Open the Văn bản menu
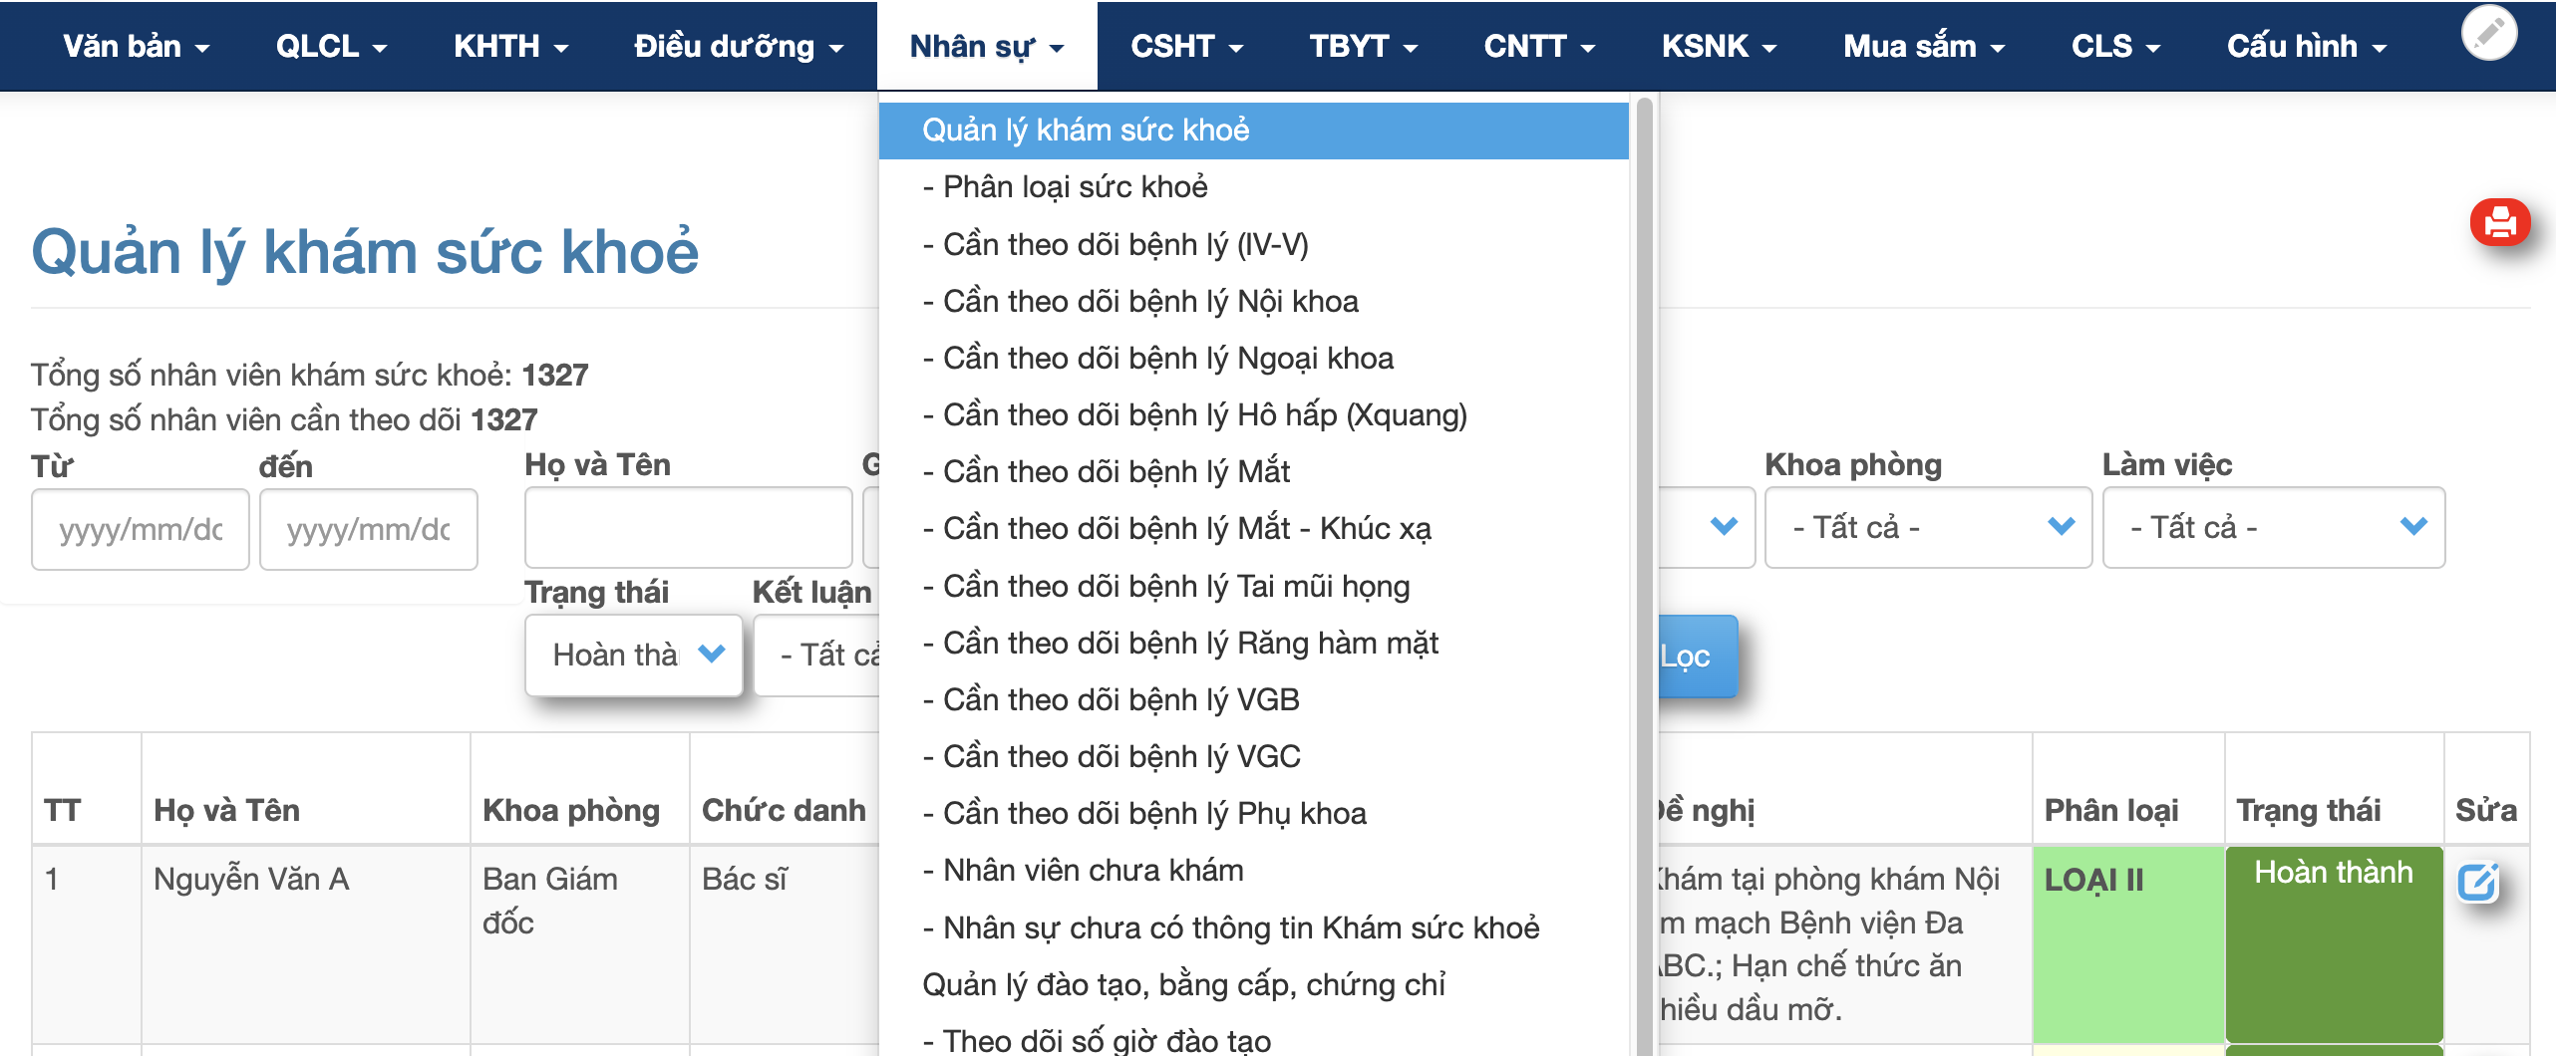Screen dimensions: 2556x1056 [136, 47]
